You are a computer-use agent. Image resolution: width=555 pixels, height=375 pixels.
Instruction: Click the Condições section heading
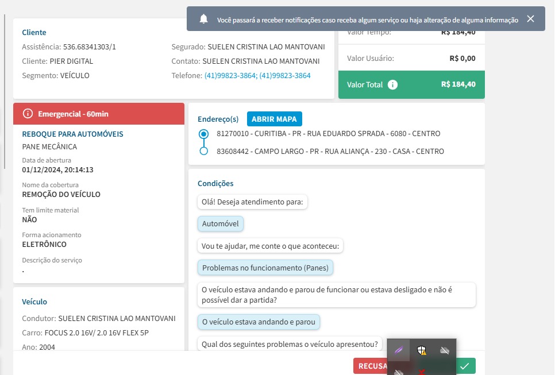[215, 183]
